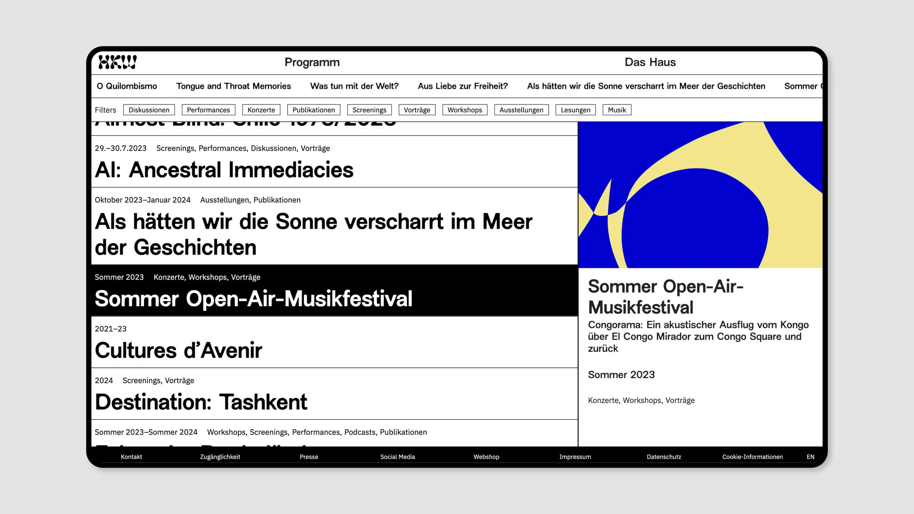Open Zugänglichkeit footer link

coord(220,457)
